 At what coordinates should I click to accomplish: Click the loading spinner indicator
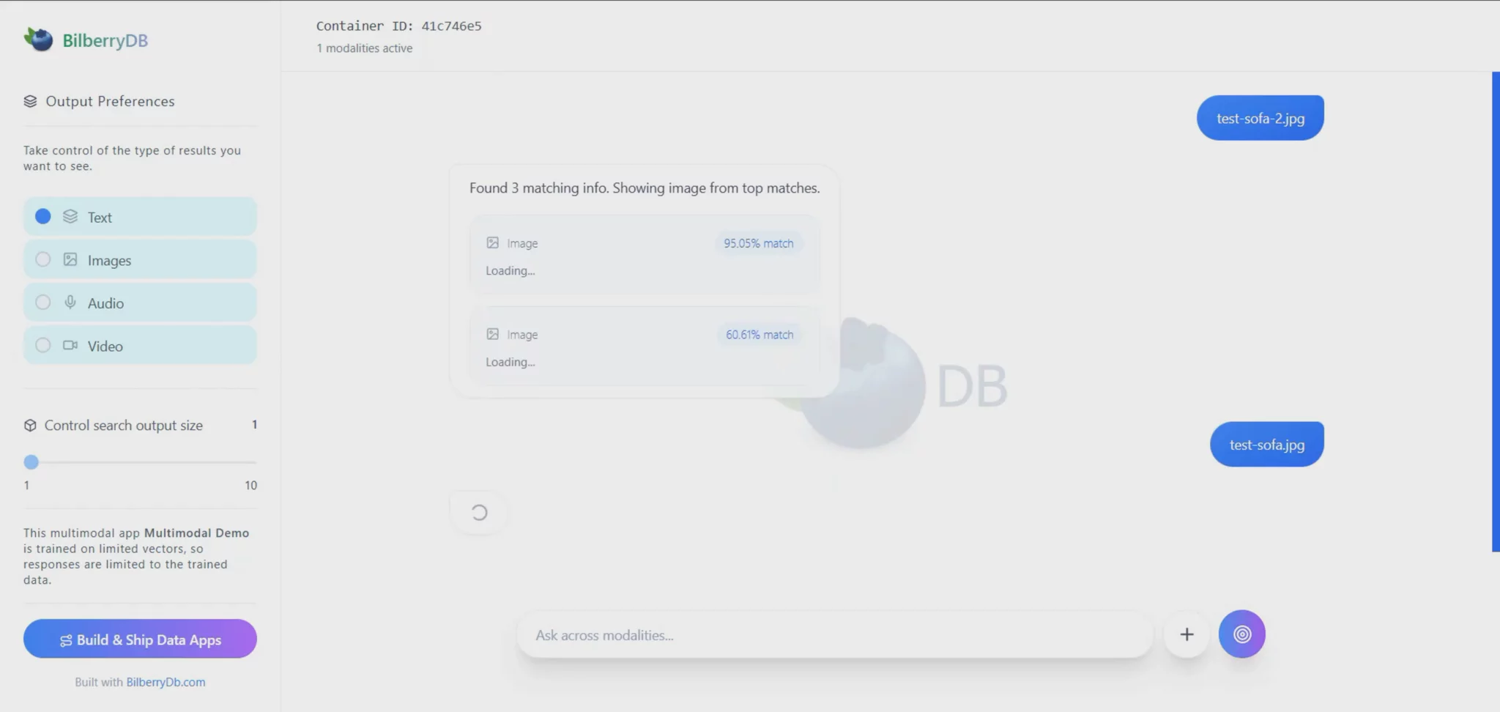click(x=479, y=513)
